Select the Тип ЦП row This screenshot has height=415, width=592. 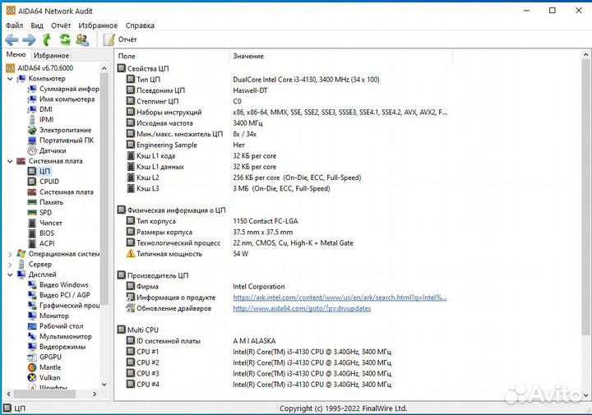click(253, 80)
